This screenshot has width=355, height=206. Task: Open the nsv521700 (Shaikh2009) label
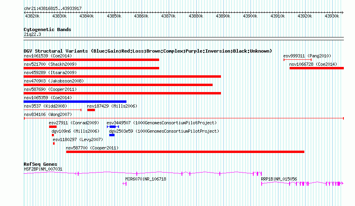pos(50,64)
